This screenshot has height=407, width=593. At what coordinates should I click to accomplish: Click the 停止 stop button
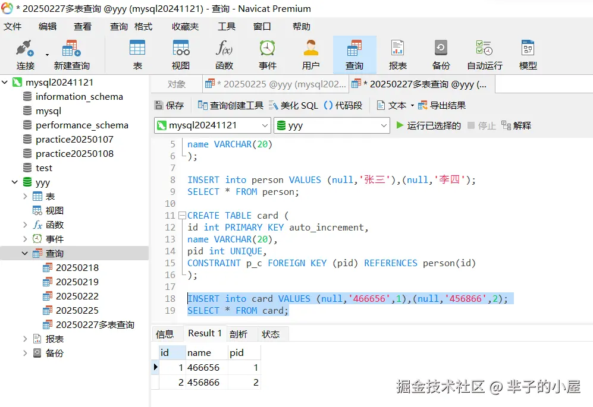point(481,125)
